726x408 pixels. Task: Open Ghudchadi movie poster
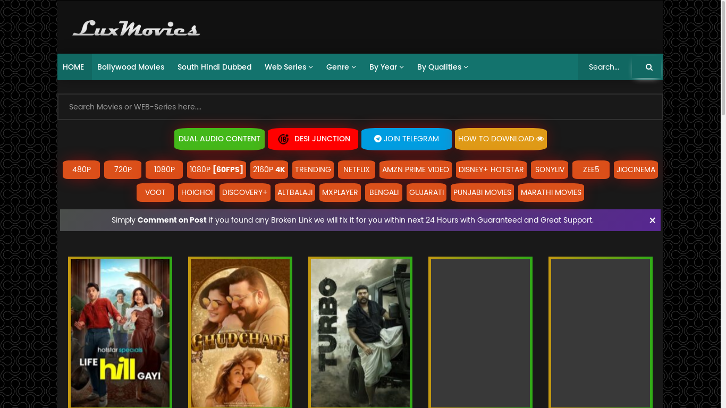[240, 333]
